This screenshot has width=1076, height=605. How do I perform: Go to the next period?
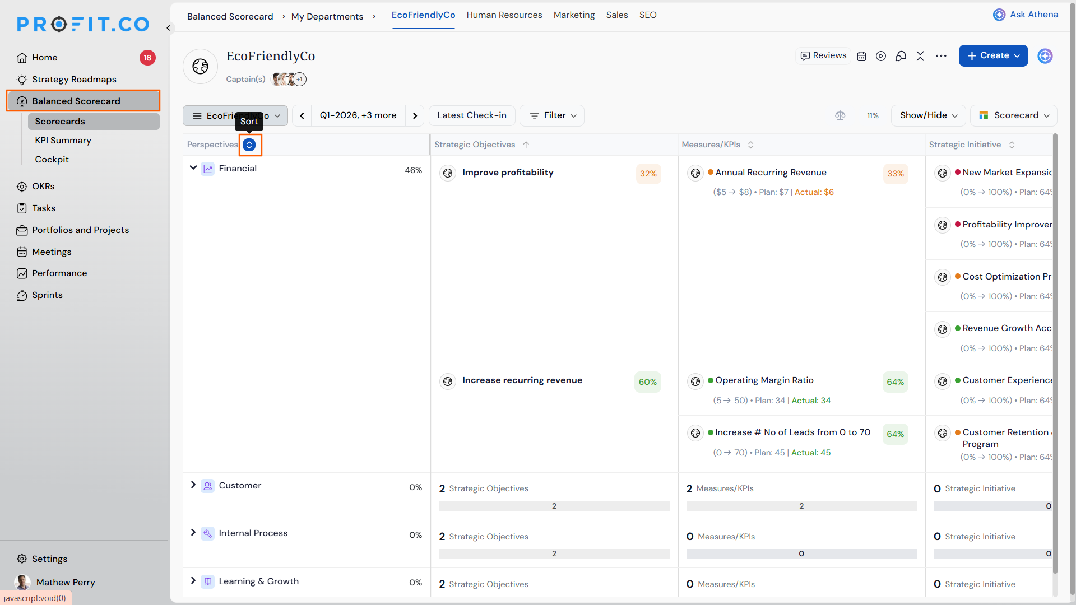tap(415, 115)
